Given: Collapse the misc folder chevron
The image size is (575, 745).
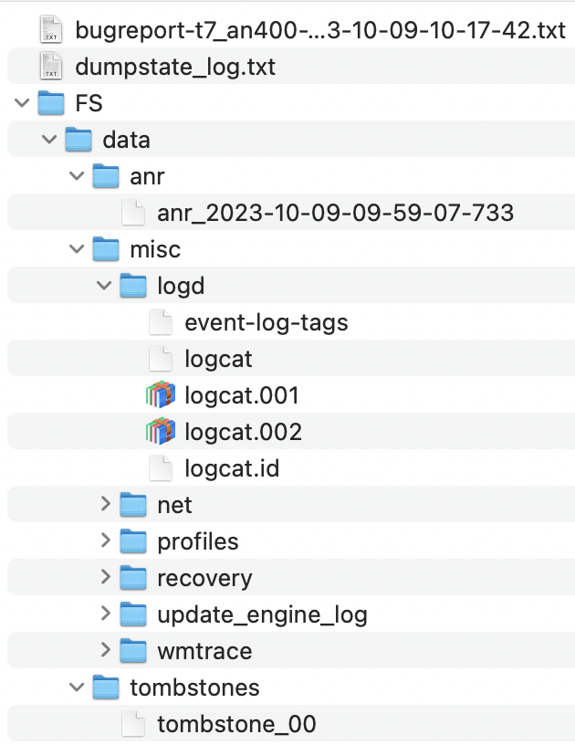Looking at the screenshot, I should tap(77, 249).
